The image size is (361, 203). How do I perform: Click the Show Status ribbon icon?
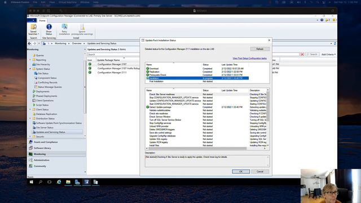click(x=49, y=29)
